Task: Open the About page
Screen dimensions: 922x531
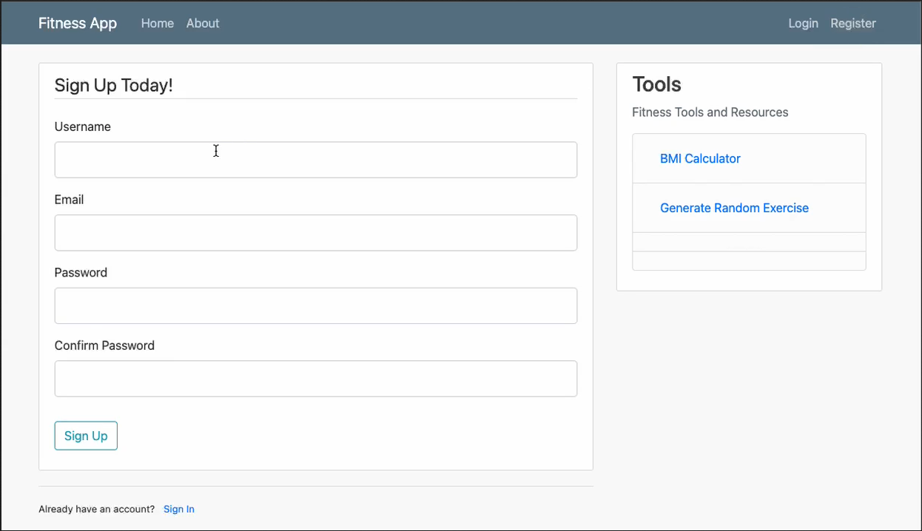Action: tap(203, 23)
